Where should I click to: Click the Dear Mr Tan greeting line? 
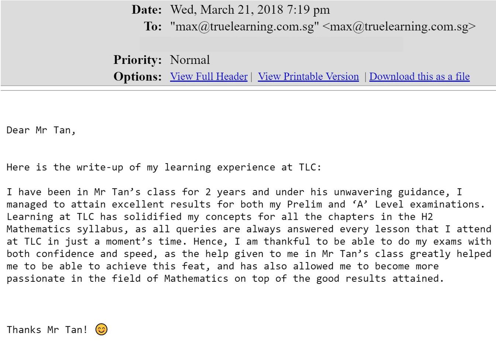pos(41,130)
